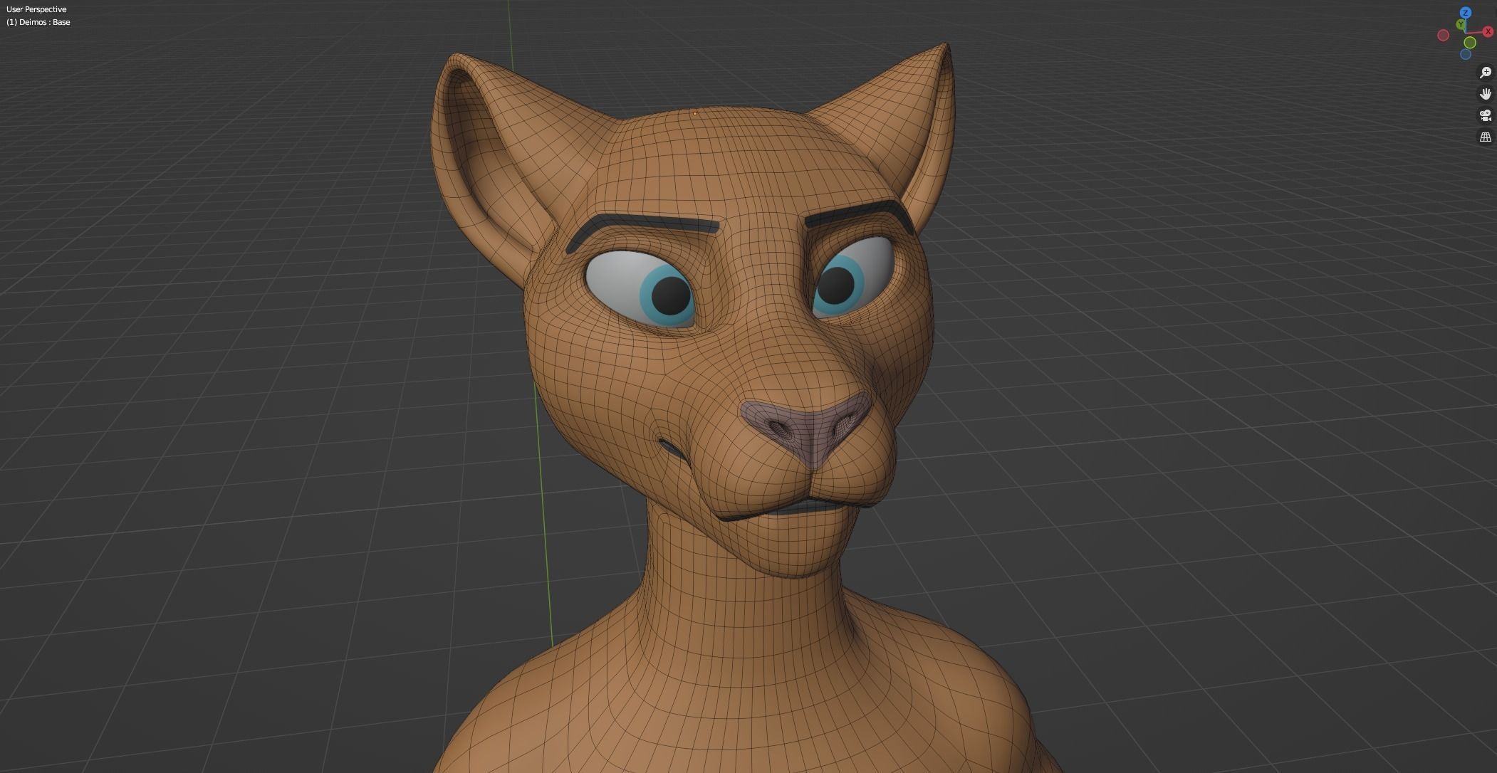1497x773 pixels.
Task: Click the 'User Perspective' overlay text
Action: tap(36, 9)
